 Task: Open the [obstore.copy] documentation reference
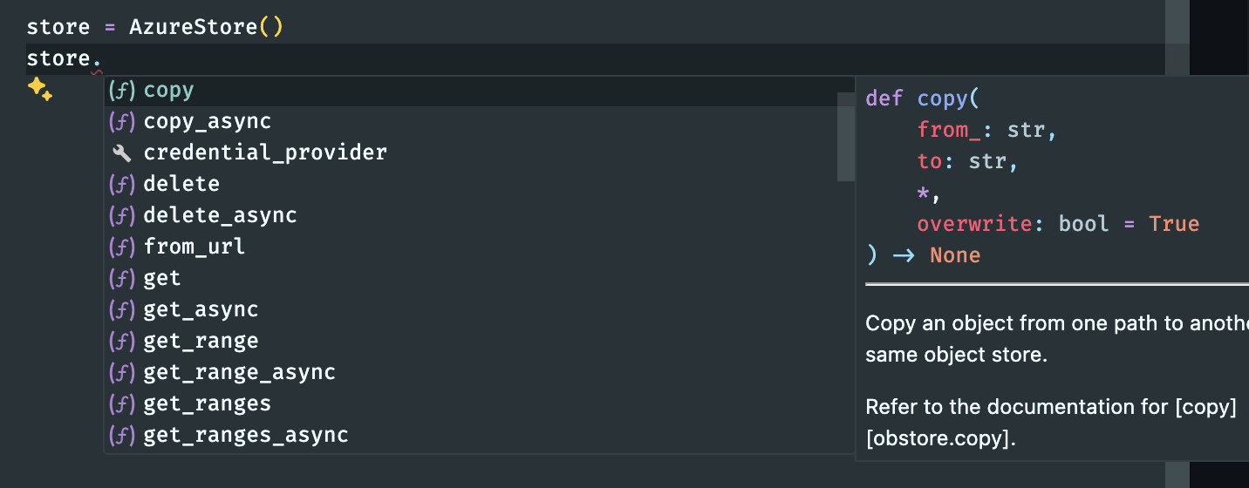tap(940, 440)
